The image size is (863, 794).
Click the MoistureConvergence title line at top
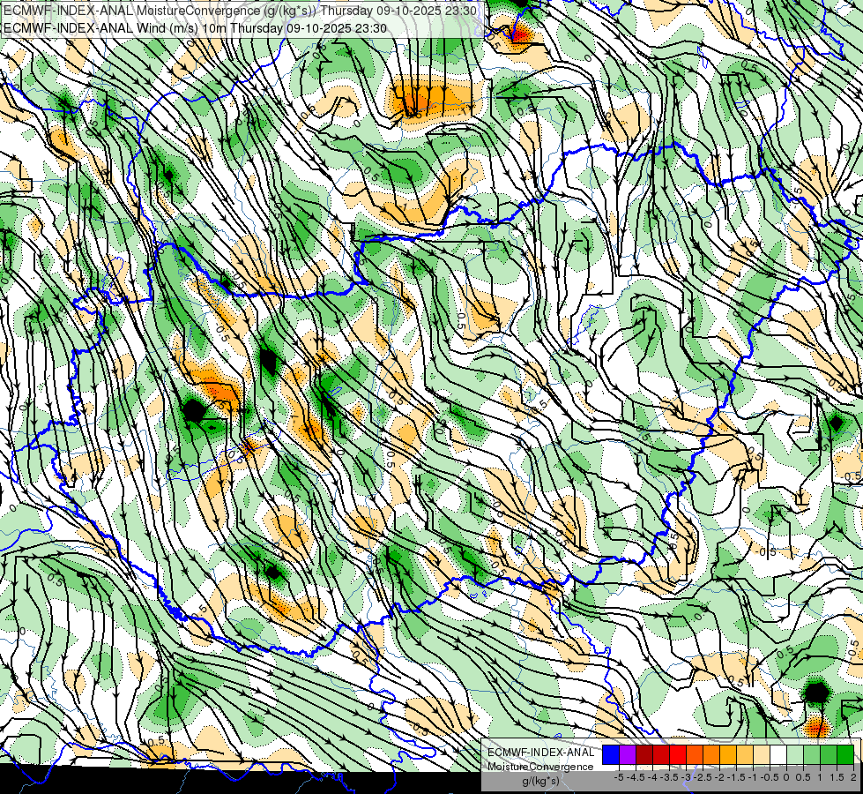coord(240,11)
